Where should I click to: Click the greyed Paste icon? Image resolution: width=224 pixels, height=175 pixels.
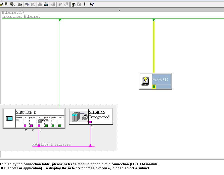[33, 4]
